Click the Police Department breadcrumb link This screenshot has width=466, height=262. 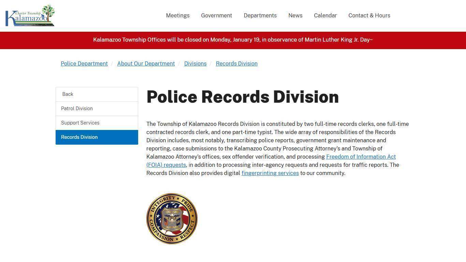point(84,63)
